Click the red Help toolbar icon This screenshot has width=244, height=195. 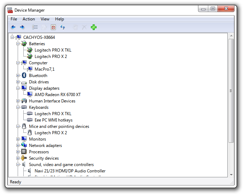point(53,27)
